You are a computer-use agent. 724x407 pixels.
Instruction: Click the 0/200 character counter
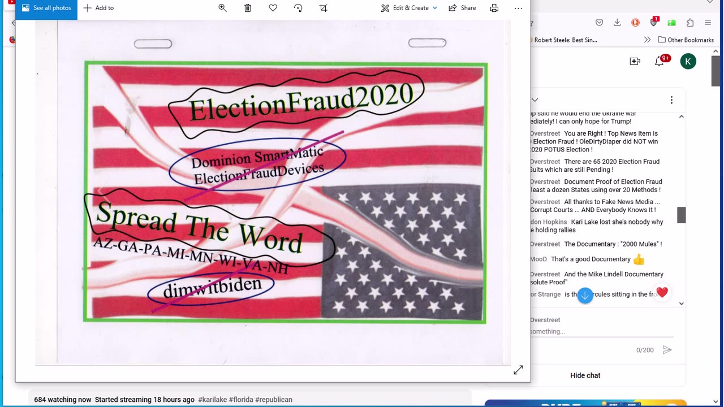click(x=645, y=350)
